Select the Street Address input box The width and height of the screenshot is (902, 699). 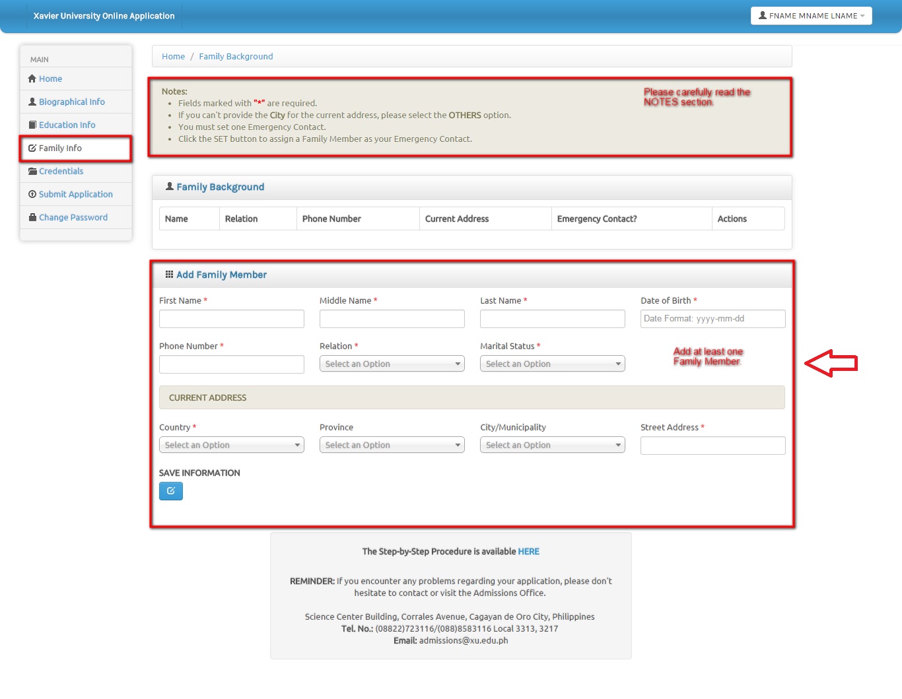coord(712,446)
